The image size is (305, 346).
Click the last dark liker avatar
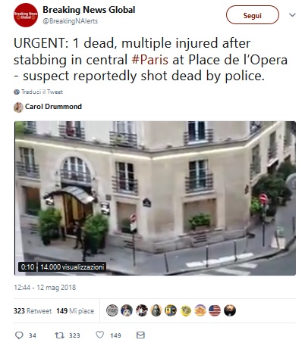(x=230, y=310)
